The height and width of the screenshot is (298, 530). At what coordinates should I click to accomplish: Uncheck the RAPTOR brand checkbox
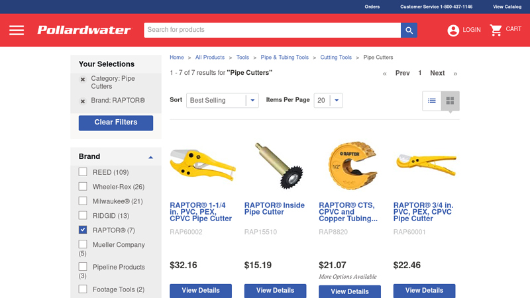tap(83, 230)
